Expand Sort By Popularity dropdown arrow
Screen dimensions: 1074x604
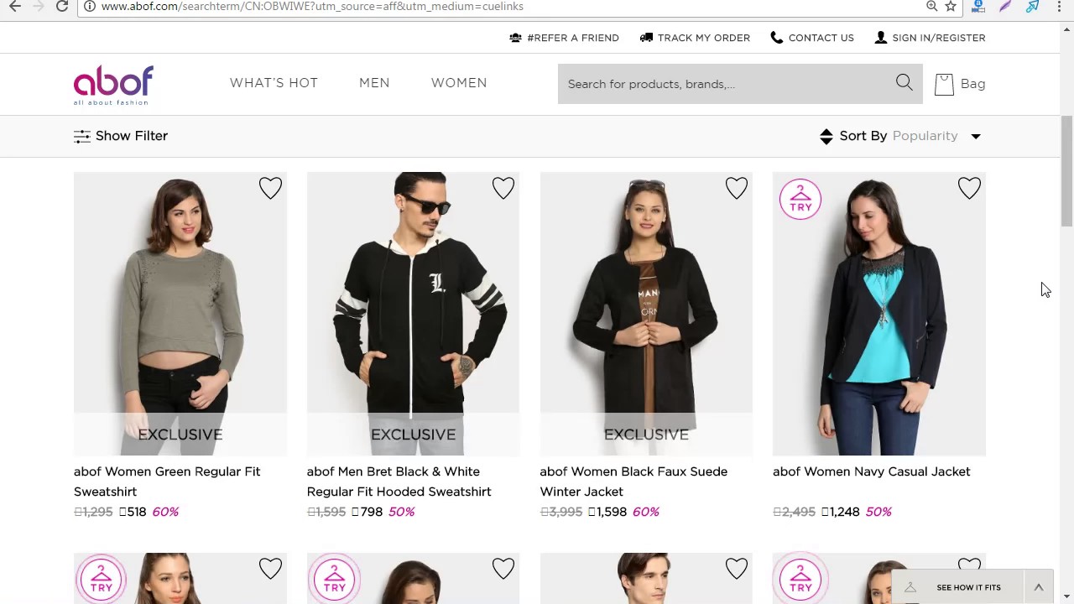tap(976, 136)
